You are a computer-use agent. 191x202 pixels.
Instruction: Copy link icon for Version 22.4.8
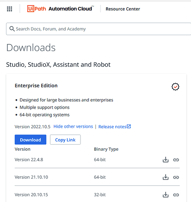coord(176,160)
